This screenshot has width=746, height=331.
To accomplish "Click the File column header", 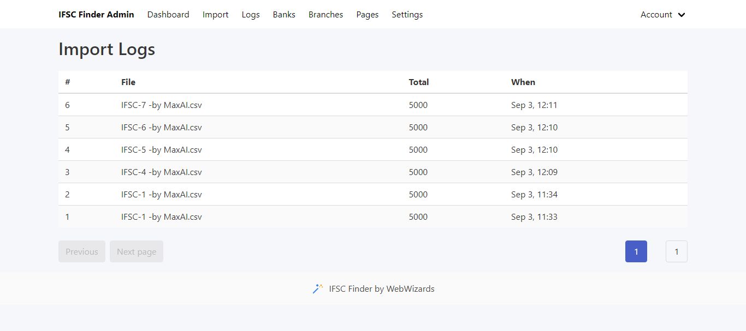I will pos(128,82).
